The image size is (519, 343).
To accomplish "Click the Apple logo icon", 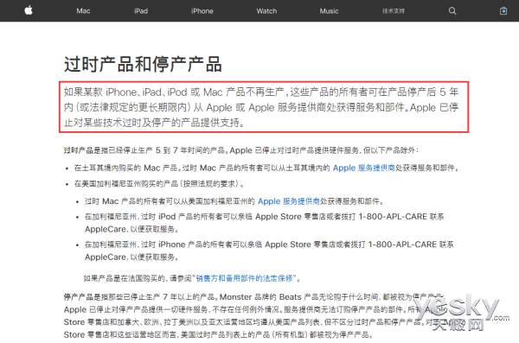I will [x=29, y=10].
